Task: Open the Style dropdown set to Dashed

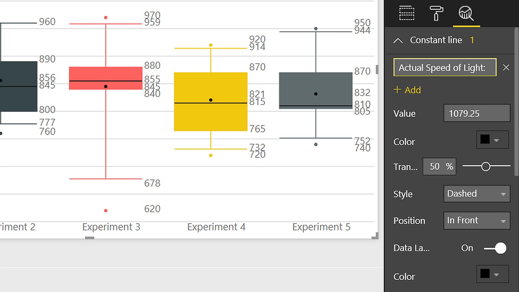Action: (476, 194)
